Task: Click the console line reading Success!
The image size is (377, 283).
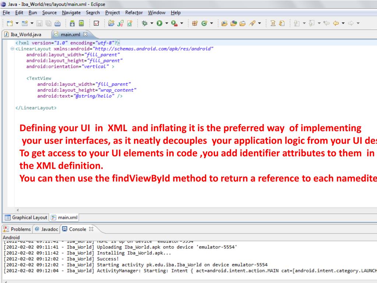Action: [x=61, y=259]
